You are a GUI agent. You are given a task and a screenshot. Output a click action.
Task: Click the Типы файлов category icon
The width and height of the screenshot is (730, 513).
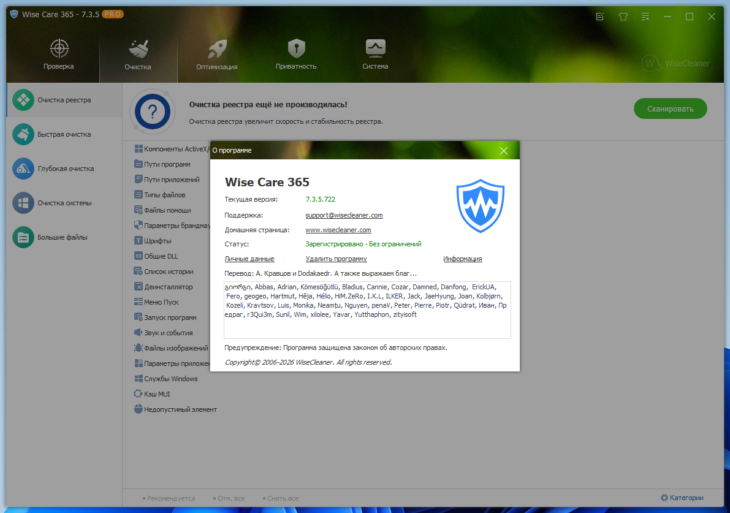click(x=139, y=194)
